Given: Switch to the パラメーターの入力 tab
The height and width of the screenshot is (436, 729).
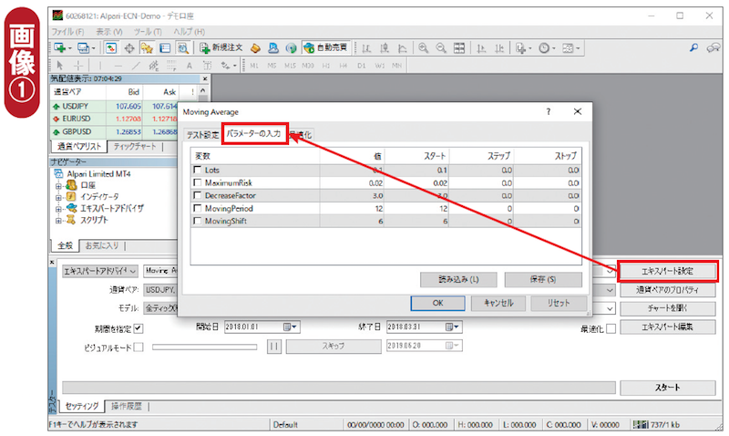Looking at the screenshot, I should point(254,134).
